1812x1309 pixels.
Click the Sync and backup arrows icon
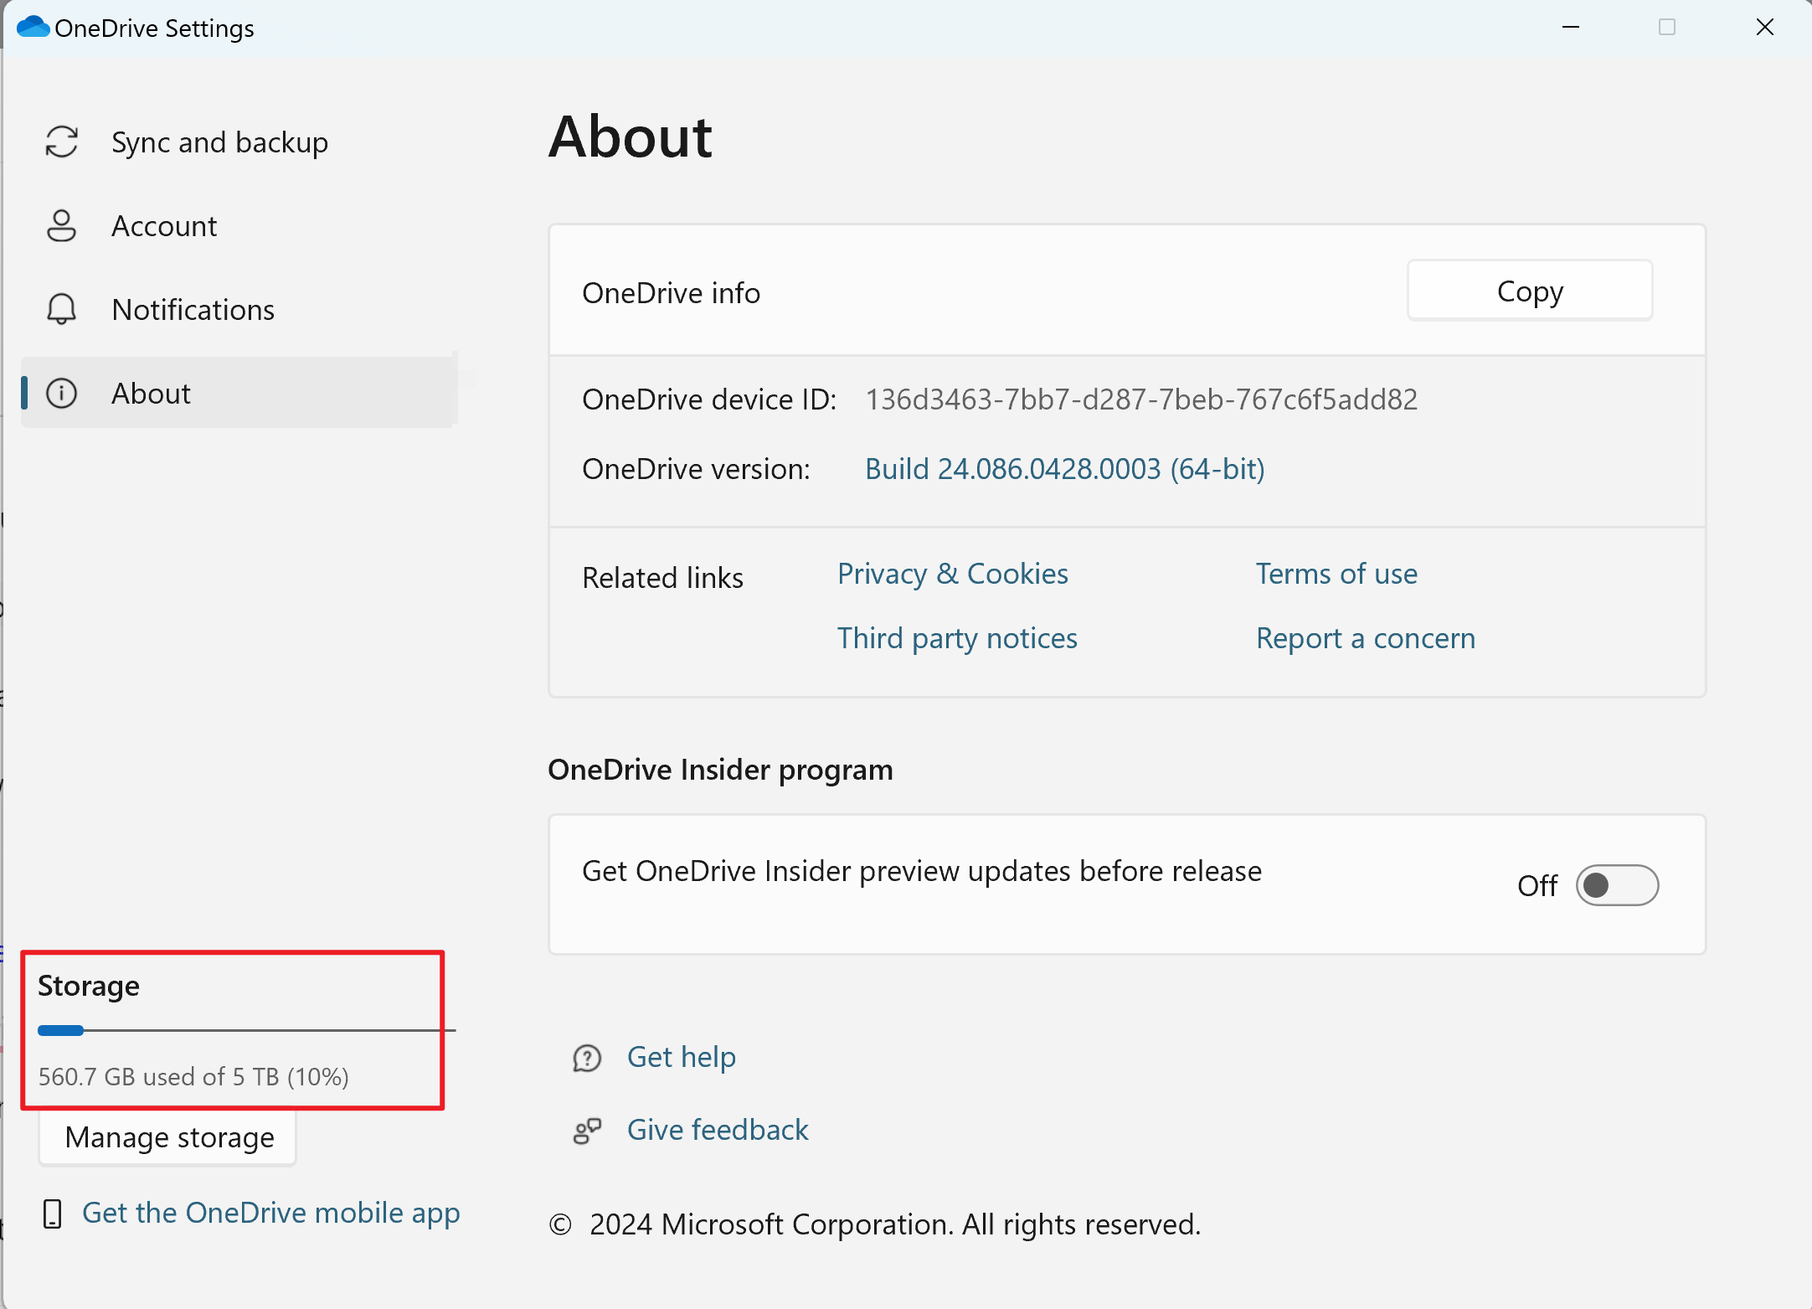[62, 142]
